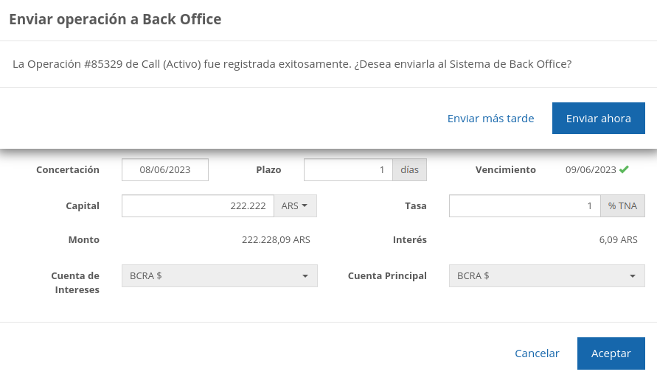
Task: Click the Concertación date field
Action: point(165,170)
